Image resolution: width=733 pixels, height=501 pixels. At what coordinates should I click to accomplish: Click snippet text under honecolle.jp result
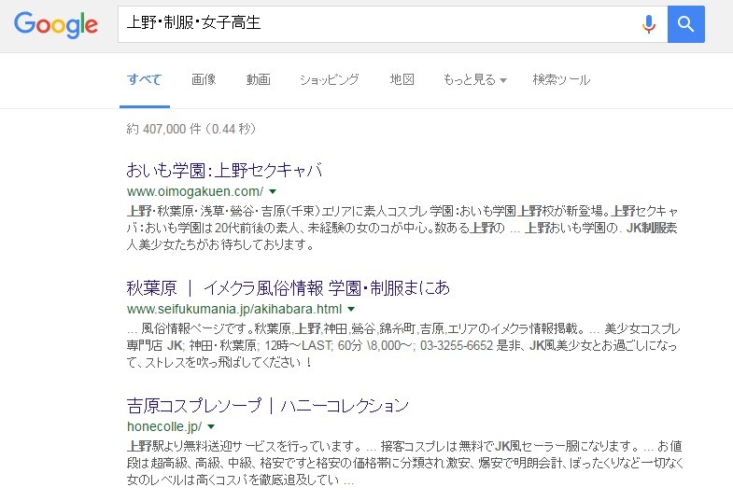tap(405, 463)
